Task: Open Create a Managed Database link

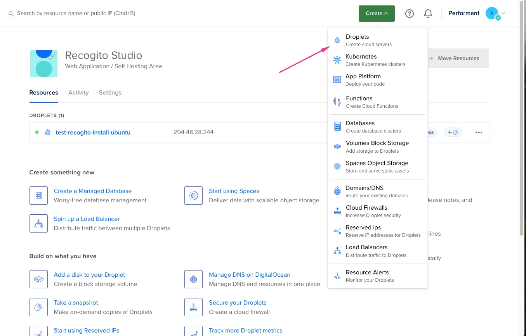Action: point(93,191)
